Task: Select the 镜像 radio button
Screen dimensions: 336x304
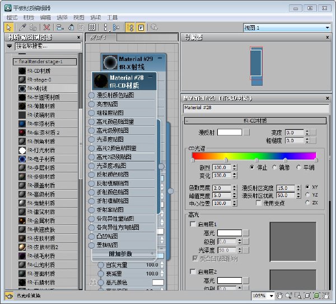Action: click(x=274, y=167)
